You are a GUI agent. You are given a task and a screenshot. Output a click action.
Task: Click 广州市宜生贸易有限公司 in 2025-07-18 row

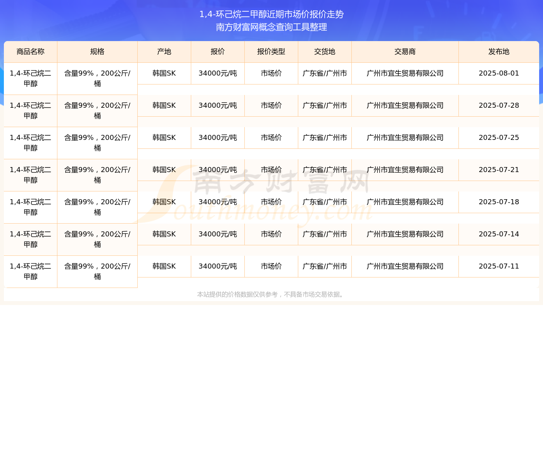pos(405,202)
